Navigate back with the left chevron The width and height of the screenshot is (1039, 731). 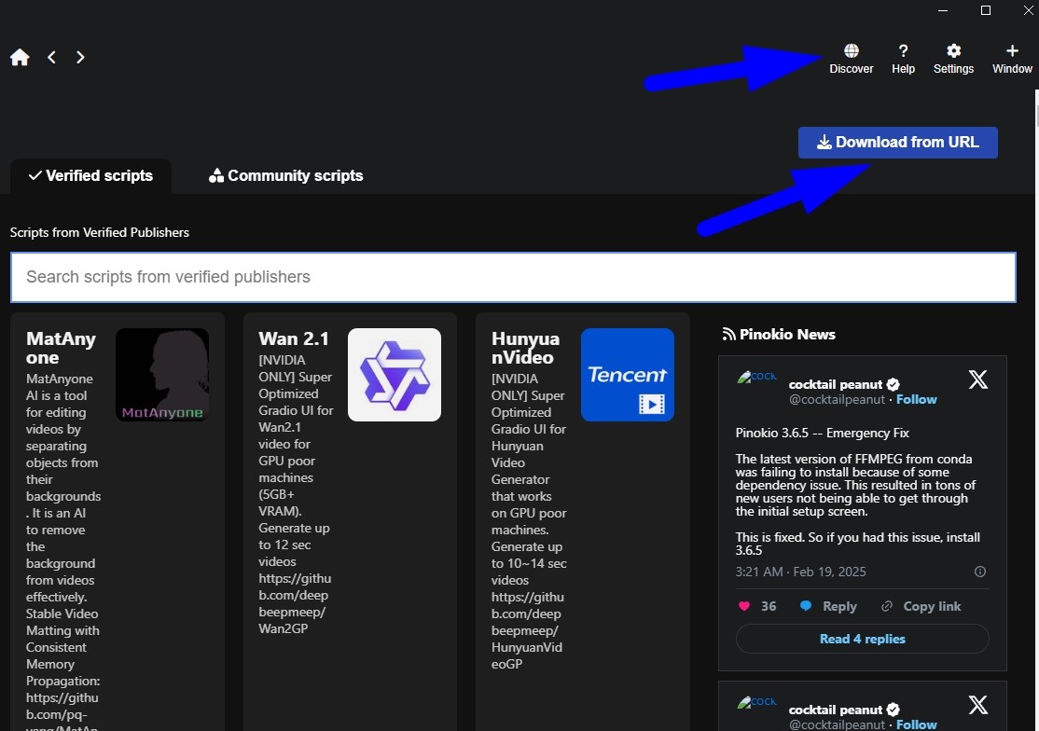51,58
